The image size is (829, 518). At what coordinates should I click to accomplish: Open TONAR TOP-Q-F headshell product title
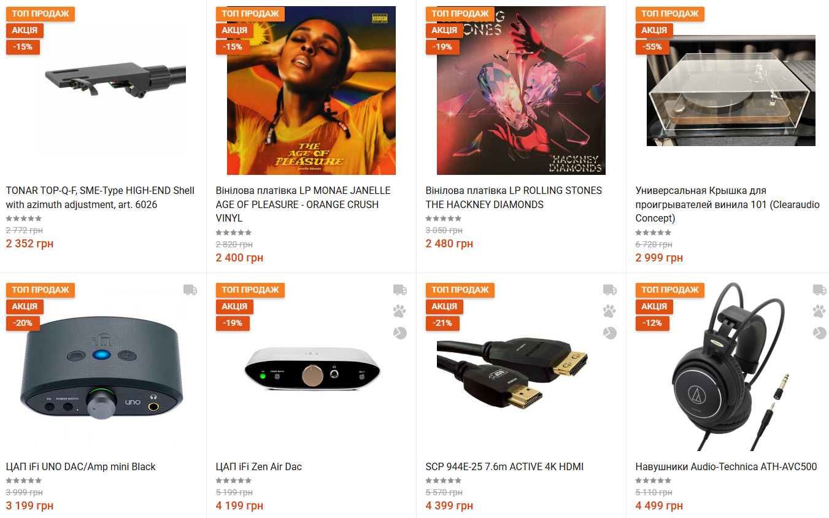pyautogui.click(x=100, y=198)
